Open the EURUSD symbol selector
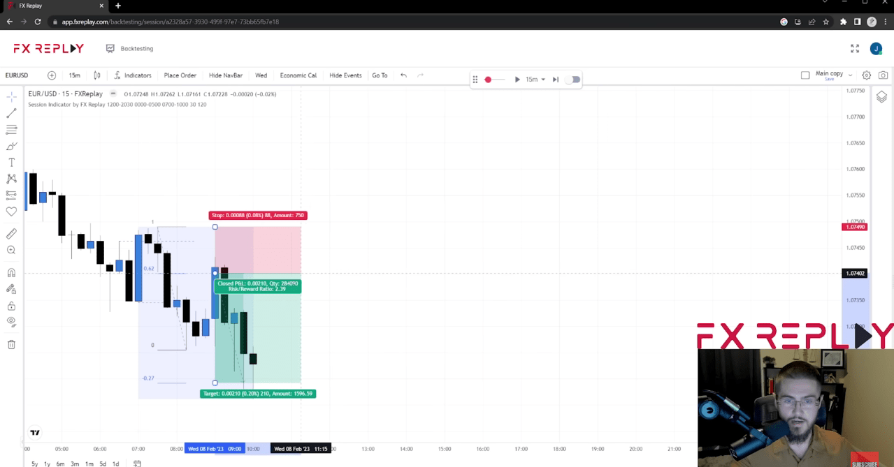 [17, 75]
